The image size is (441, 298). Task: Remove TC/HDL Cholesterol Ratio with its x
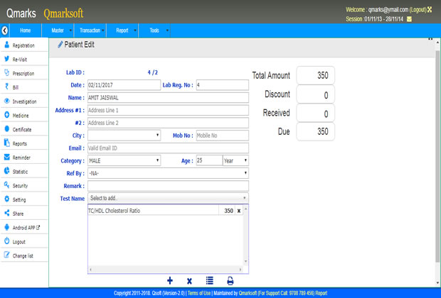pos(239,211)
